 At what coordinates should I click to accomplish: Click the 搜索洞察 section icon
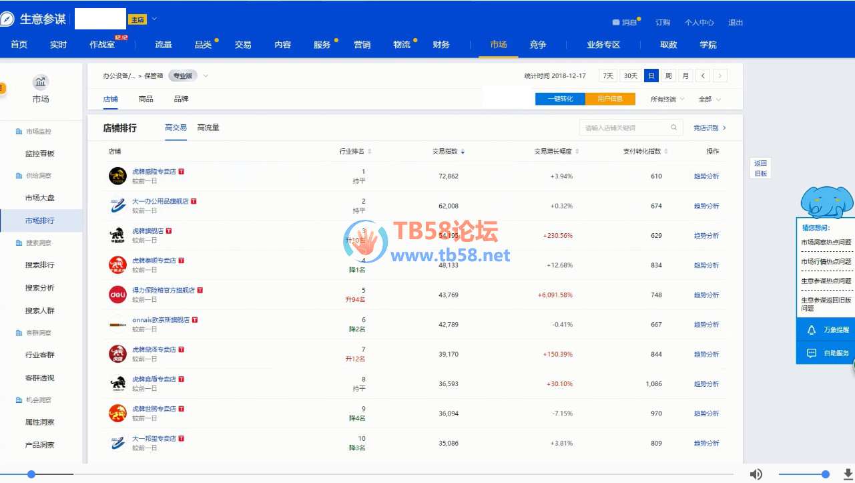pos(19,243)
